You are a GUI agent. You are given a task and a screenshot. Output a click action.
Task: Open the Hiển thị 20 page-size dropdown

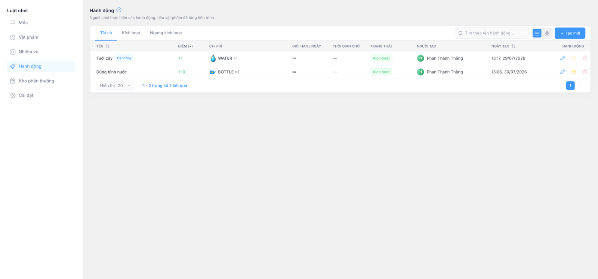click(x=115, y=86)
